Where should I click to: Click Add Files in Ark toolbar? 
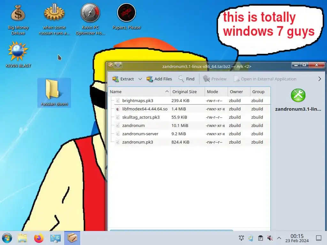coord(159,79)
